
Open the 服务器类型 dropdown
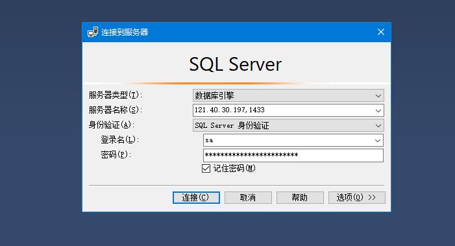[x=288, y=95]
